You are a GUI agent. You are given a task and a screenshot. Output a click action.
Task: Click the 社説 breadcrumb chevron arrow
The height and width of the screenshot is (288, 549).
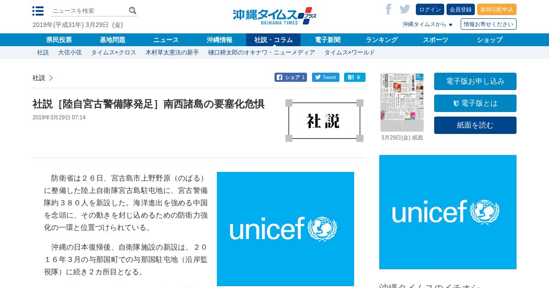click(51, 78)
